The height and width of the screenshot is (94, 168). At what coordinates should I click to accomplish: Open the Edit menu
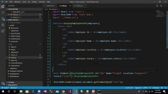11,2
